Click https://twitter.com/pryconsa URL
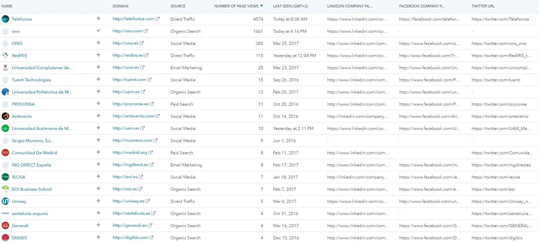Screen dimensions: 539x243 [x=499, y=104]
